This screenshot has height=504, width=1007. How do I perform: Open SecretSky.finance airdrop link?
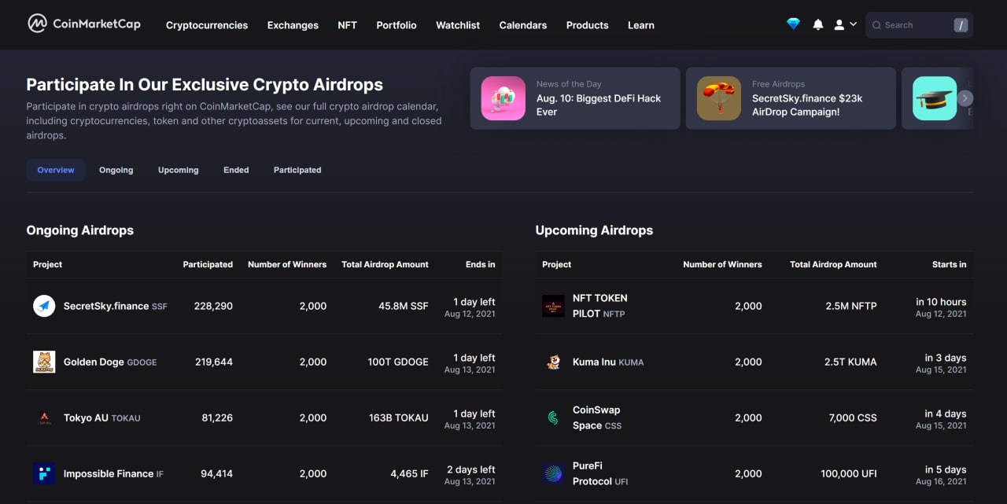click(x=116, y=306)
